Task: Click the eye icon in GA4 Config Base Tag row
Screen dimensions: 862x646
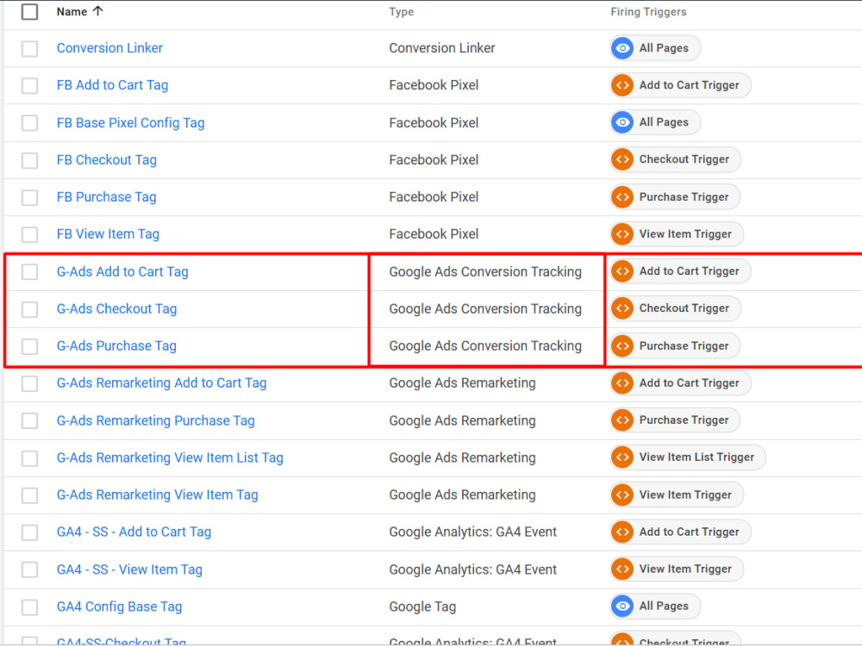Action: (x=622, y=606)
